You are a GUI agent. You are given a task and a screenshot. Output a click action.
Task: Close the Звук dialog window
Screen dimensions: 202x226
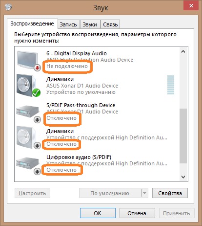(x=191, y=6)
